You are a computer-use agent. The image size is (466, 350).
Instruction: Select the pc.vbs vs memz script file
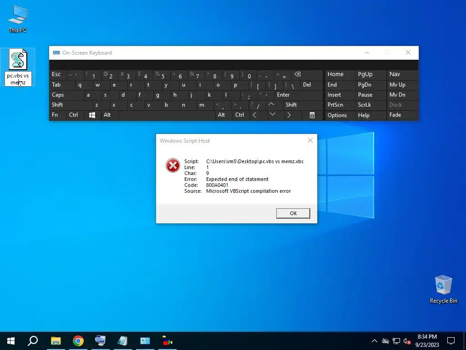[x=18, y=67]
